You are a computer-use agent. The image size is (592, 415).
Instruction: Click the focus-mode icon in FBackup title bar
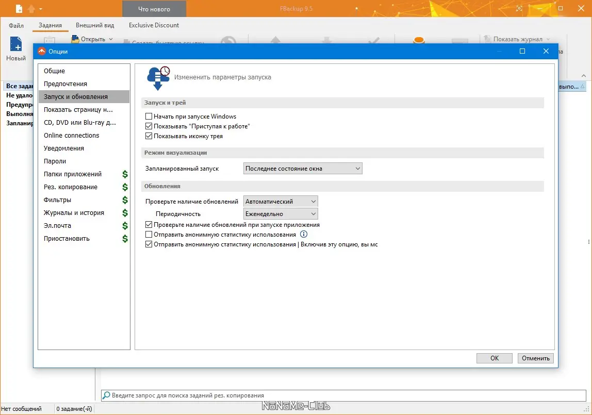pos(519,8)
